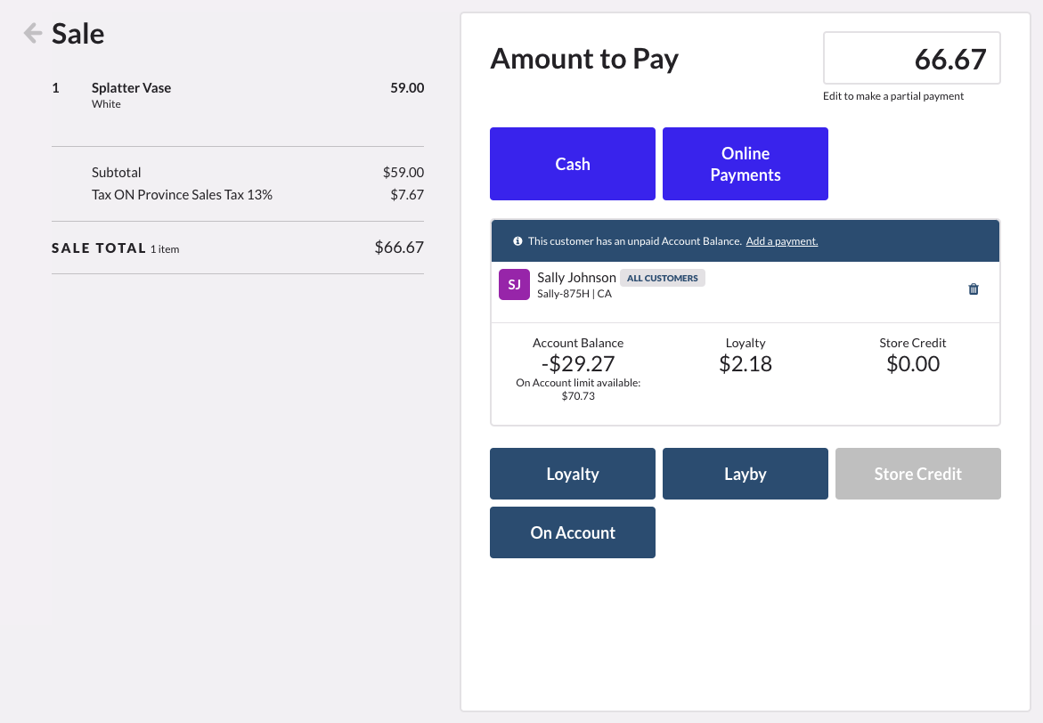
Task: Pay using the Loyalty button
Action: pyautogui.click(x=572, y=474)
